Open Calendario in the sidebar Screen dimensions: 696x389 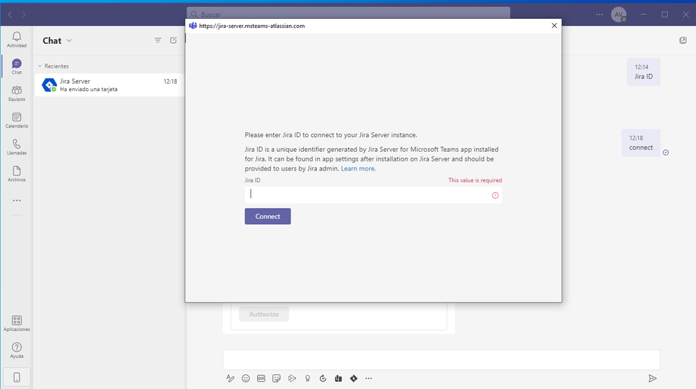tap(17, 120)
